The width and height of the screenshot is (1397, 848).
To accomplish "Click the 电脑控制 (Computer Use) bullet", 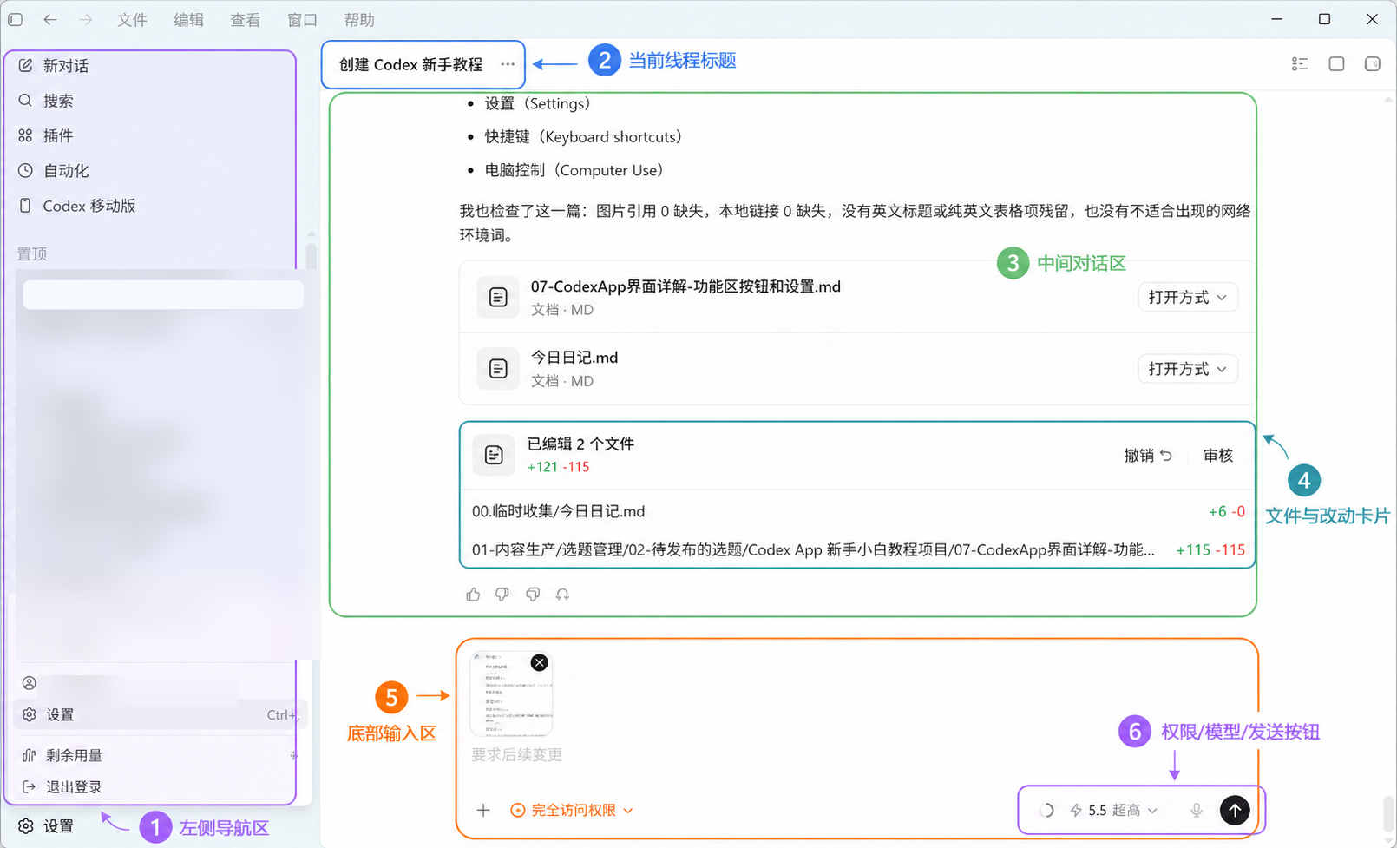I will point(574,170).
